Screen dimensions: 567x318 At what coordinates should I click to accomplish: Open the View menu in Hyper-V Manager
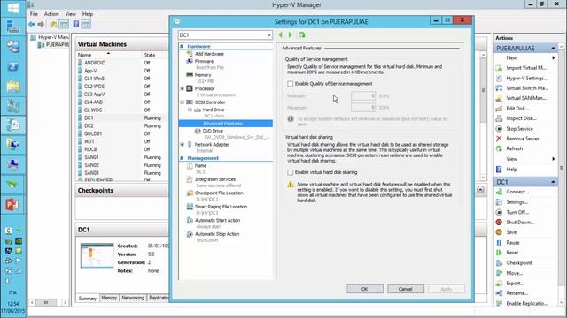click(71, 14)
